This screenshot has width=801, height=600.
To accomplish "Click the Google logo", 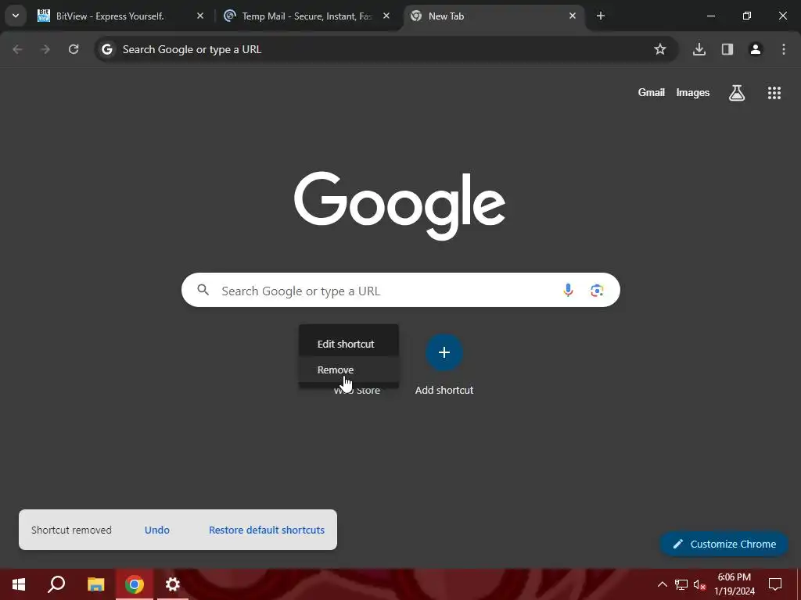I will (x=400, y=205).
